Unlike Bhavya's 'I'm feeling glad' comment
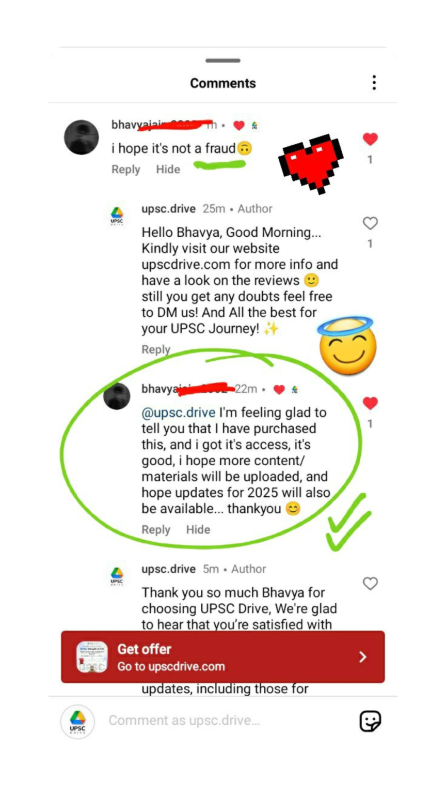 click(370, 403)
